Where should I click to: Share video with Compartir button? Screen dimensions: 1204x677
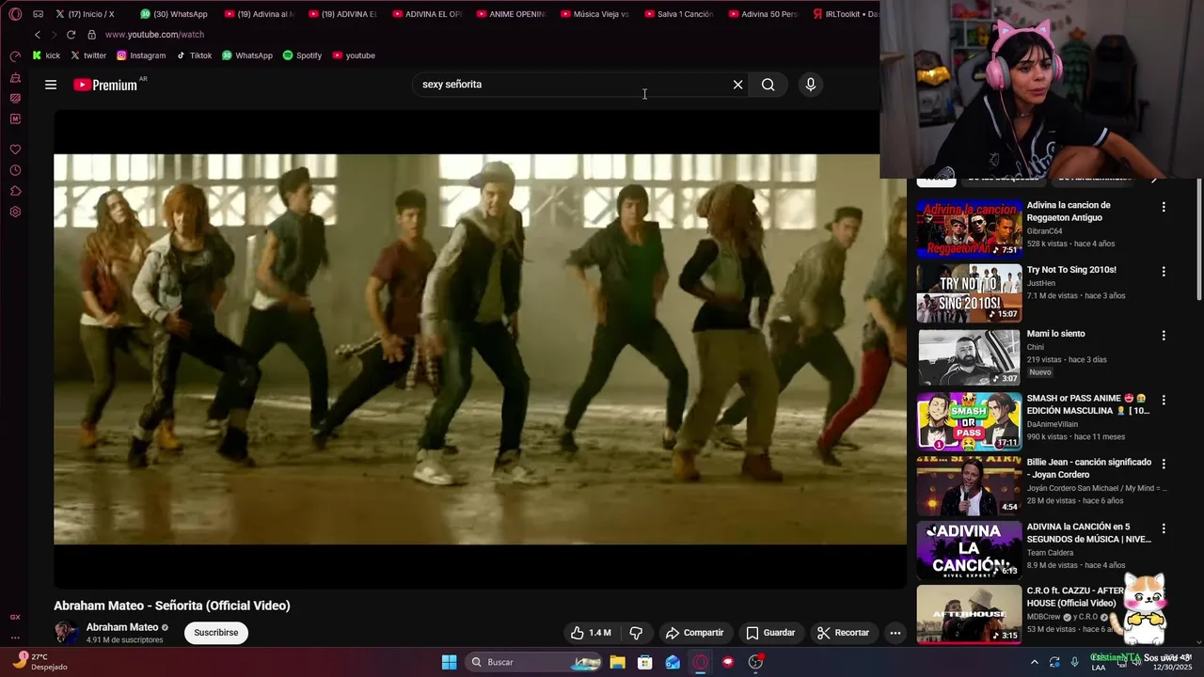[x=694, y=633]
